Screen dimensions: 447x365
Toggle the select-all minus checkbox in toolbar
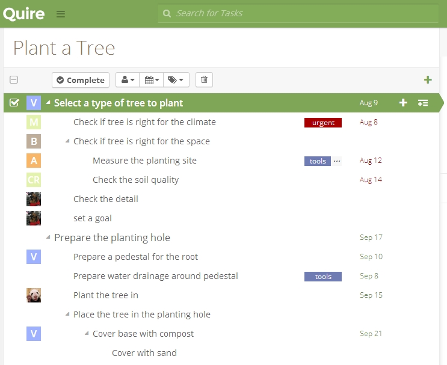coord(14,80)
